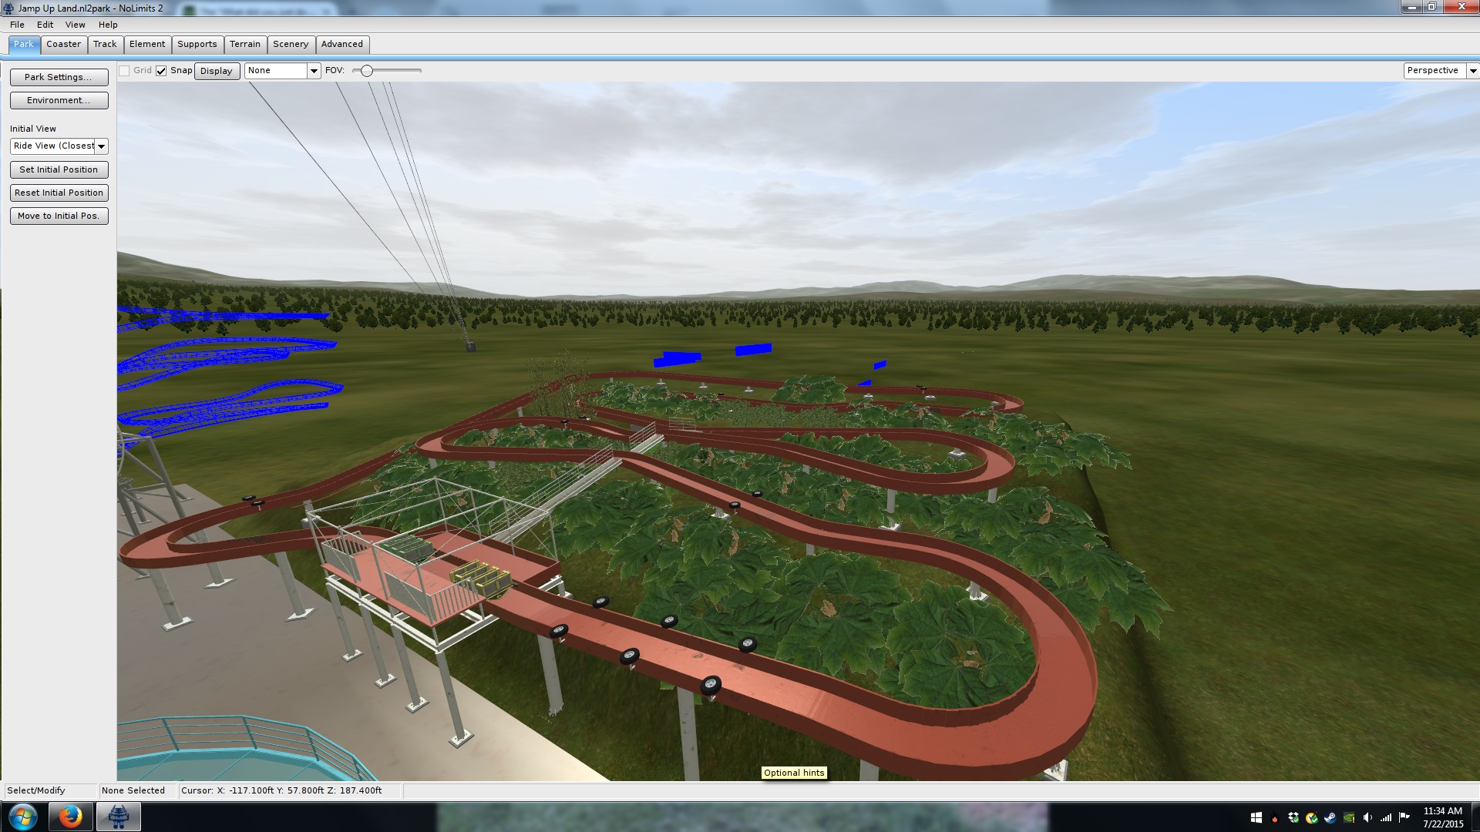The image size is (1480, 832).
Task: Switch to the Scenery tab
Action: [290, 44]
